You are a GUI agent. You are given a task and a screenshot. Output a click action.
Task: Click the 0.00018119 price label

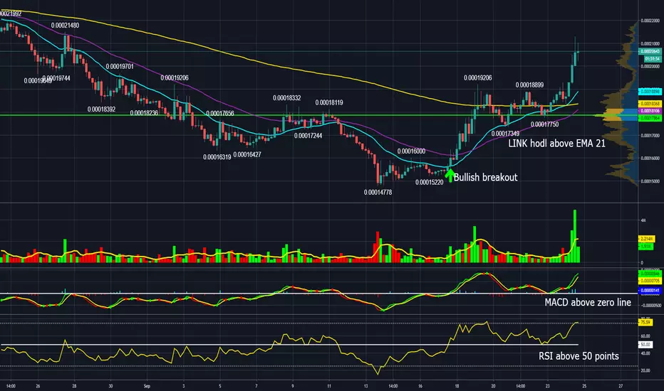pyautogui.click(x=329, y=102)
